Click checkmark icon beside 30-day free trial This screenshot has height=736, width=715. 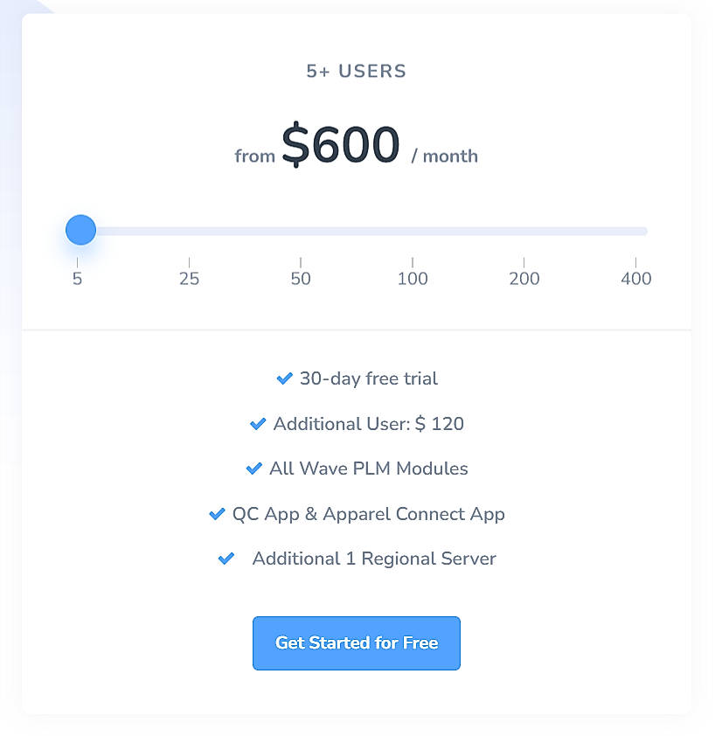pyautogui.click(x=284, y=378)
